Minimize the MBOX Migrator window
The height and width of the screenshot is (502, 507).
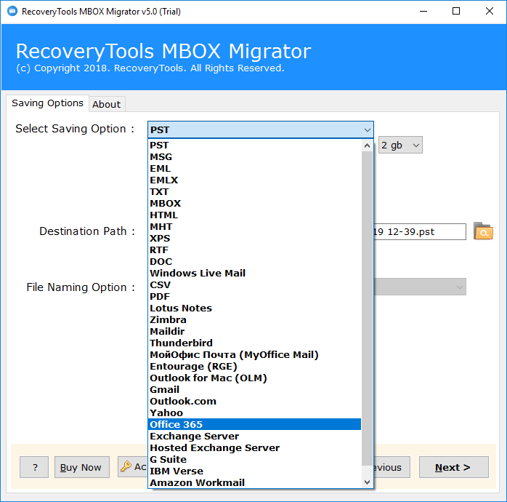tap(423, 12)
